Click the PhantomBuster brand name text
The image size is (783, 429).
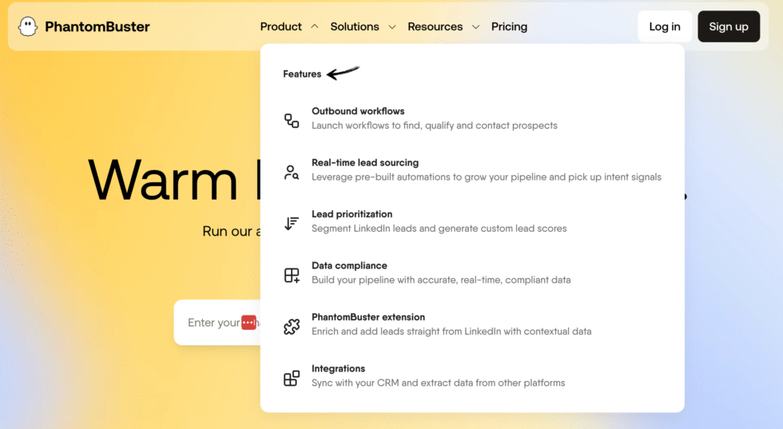[97, 26]
